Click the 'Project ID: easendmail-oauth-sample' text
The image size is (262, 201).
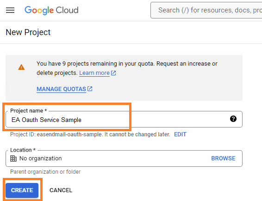(x=56, y=134)
